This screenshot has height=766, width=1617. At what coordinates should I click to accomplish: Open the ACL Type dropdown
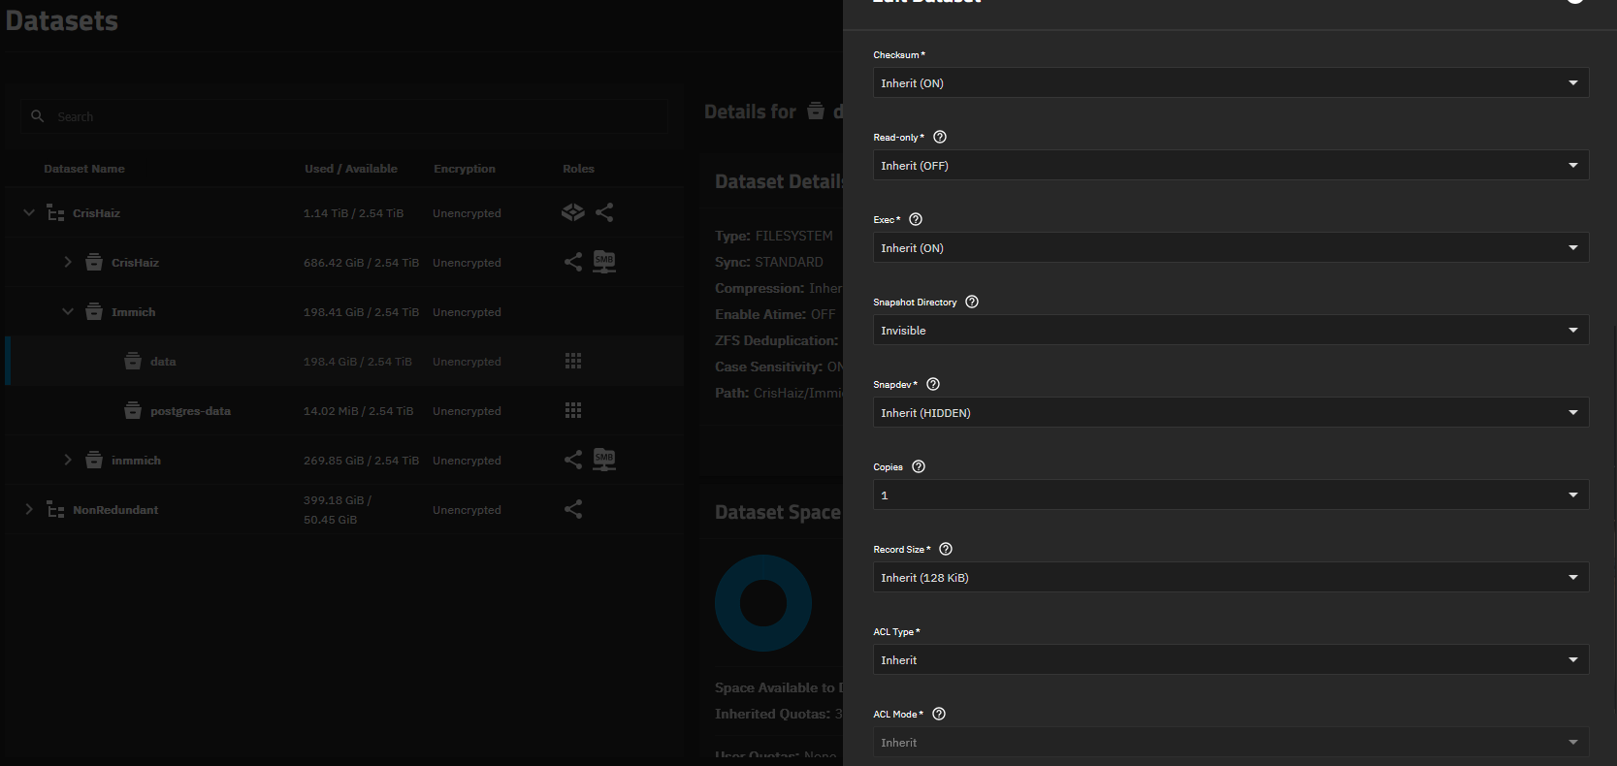click(1230, 660)
